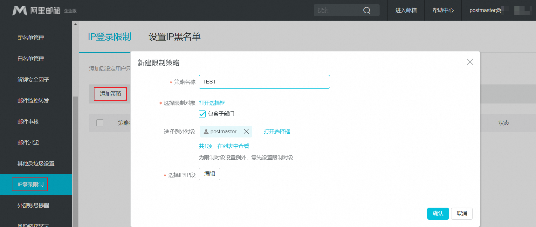Screen dimensions: 536x227
Task: Close the new restriction policy dialog
Action: click(x=470, y=62)
